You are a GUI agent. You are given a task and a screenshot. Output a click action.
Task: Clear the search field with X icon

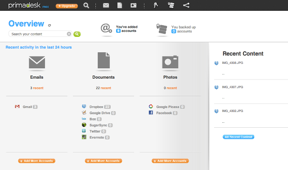69,34
